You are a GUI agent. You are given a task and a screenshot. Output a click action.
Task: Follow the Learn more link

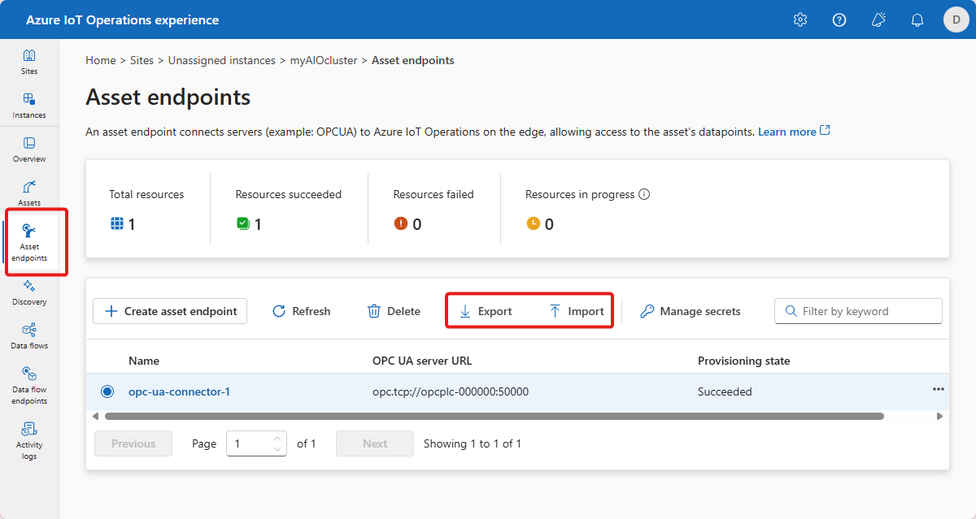pyautogui.click(x=786, y=132)
